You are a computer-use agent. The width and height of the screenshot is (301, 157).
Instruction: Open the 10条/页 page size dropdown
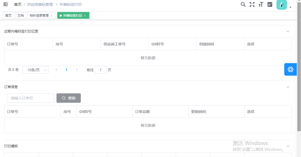[x=36, y=70]
